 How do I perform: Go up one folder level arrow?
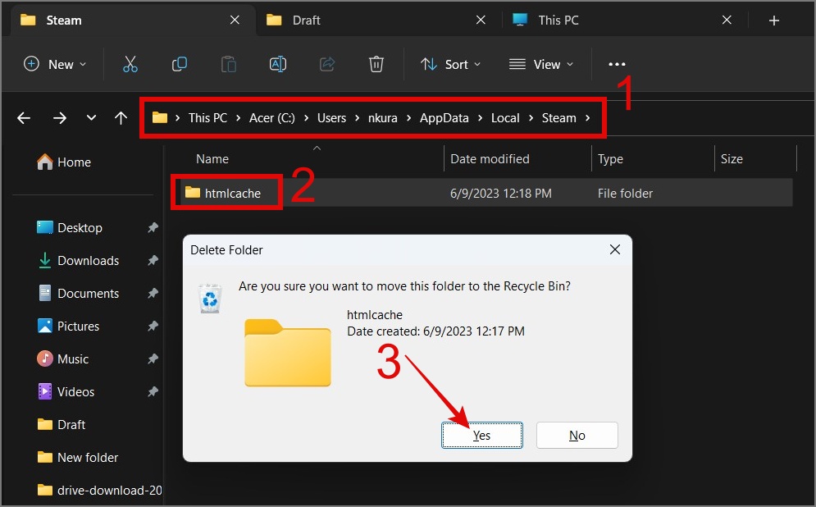click(x=121, y=118)
